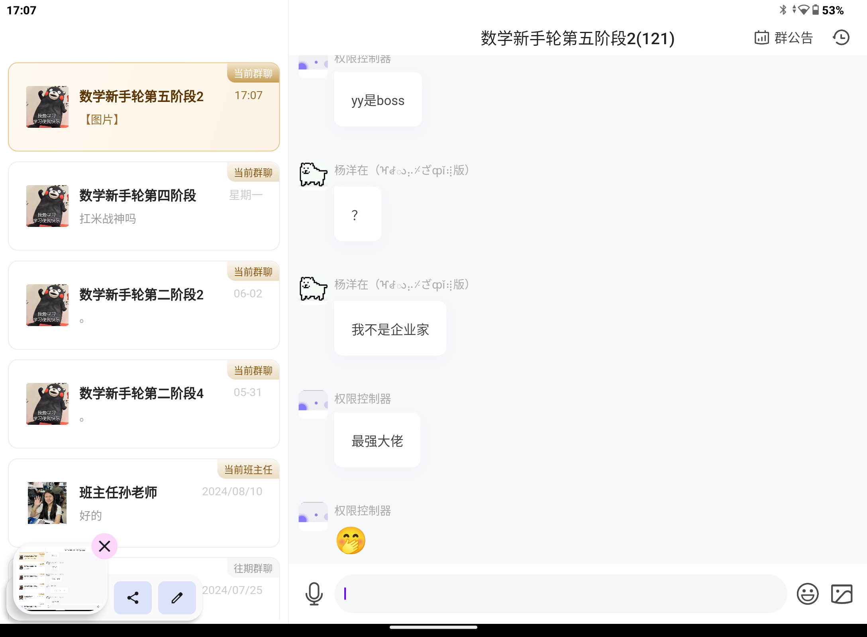Open the screenshot preview thumbnail
The height and width of the screenshot is (637, 867).
coord(60,580)
